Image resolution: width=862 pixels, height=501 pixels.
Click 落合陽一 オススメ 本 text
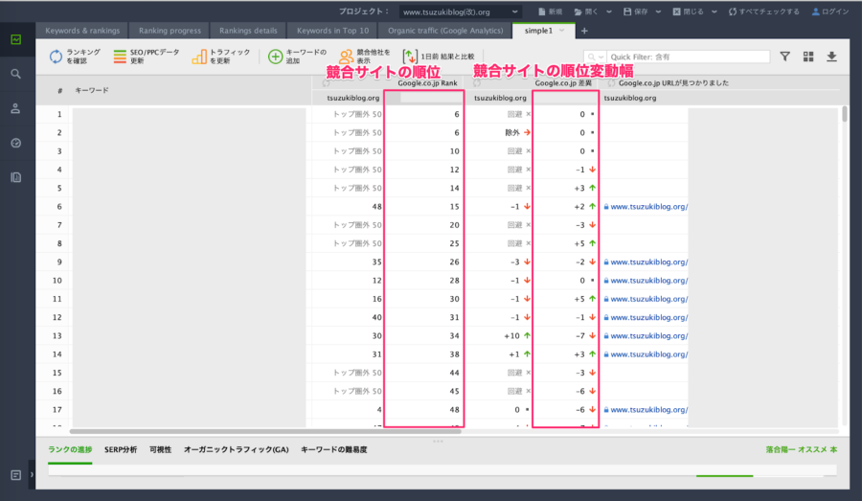coord(801,450)
